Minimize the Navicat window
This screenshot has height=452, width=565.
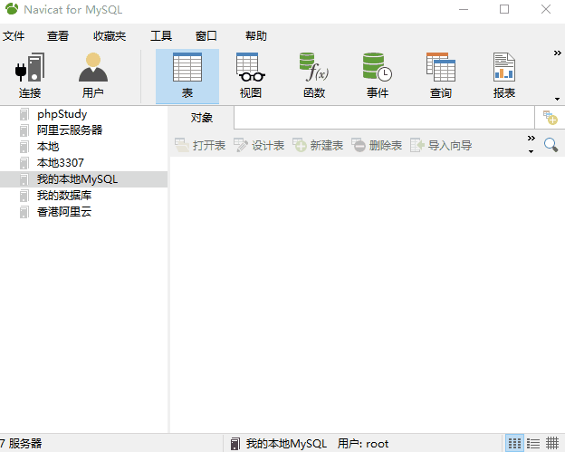point(464,9)
